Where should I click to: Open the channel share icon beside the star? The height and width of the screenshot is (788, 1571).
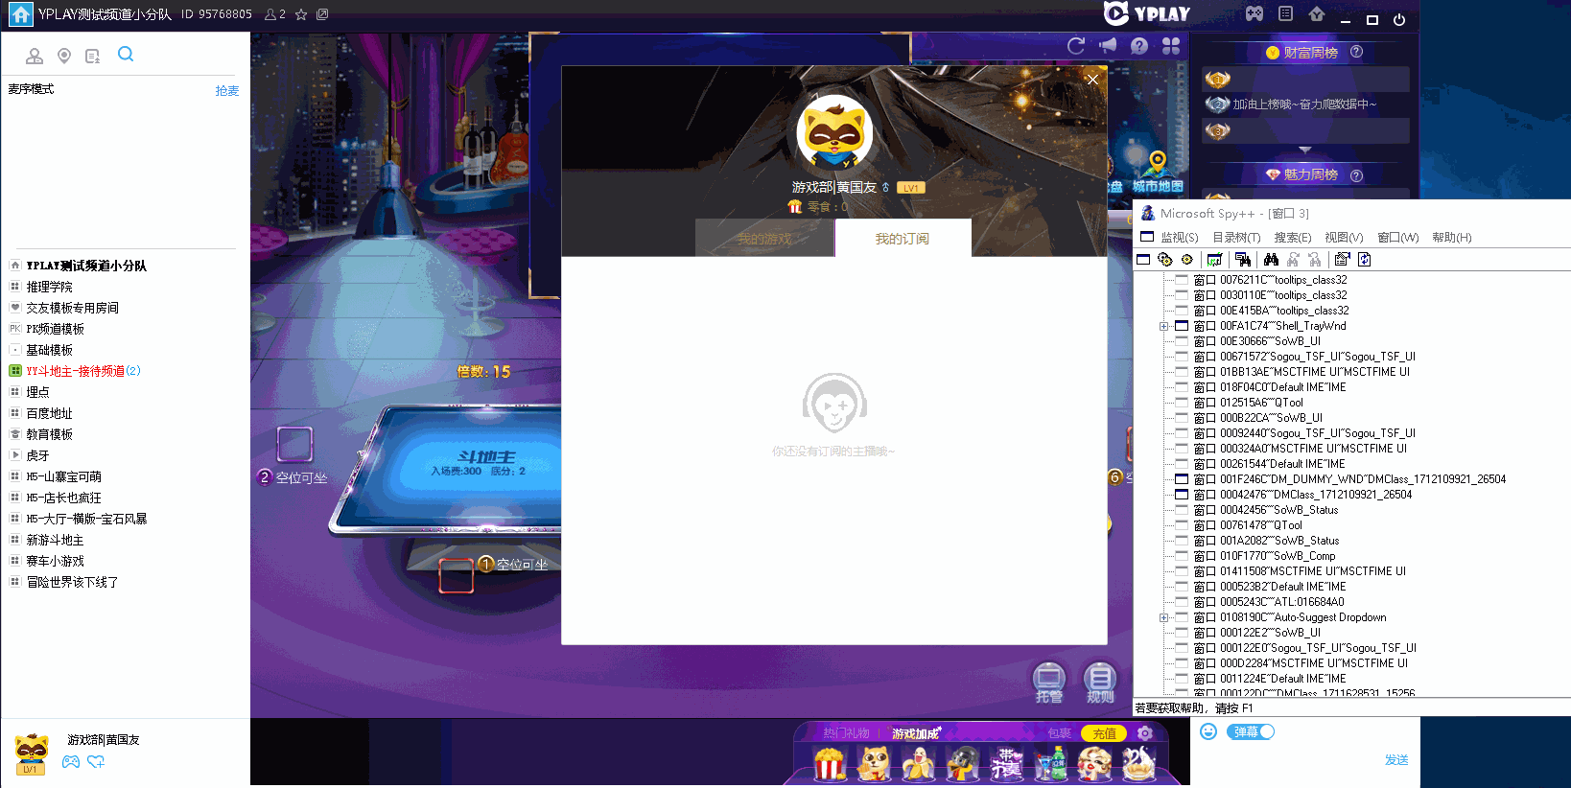click(x=322, y=14)
